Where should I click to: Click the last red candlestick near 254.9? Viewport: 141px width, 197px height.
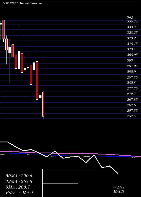[x=43, y=104]
